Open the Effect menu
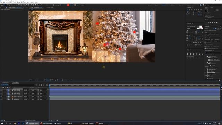This screenshot has height=125, width=222. [x=18, y=3]
